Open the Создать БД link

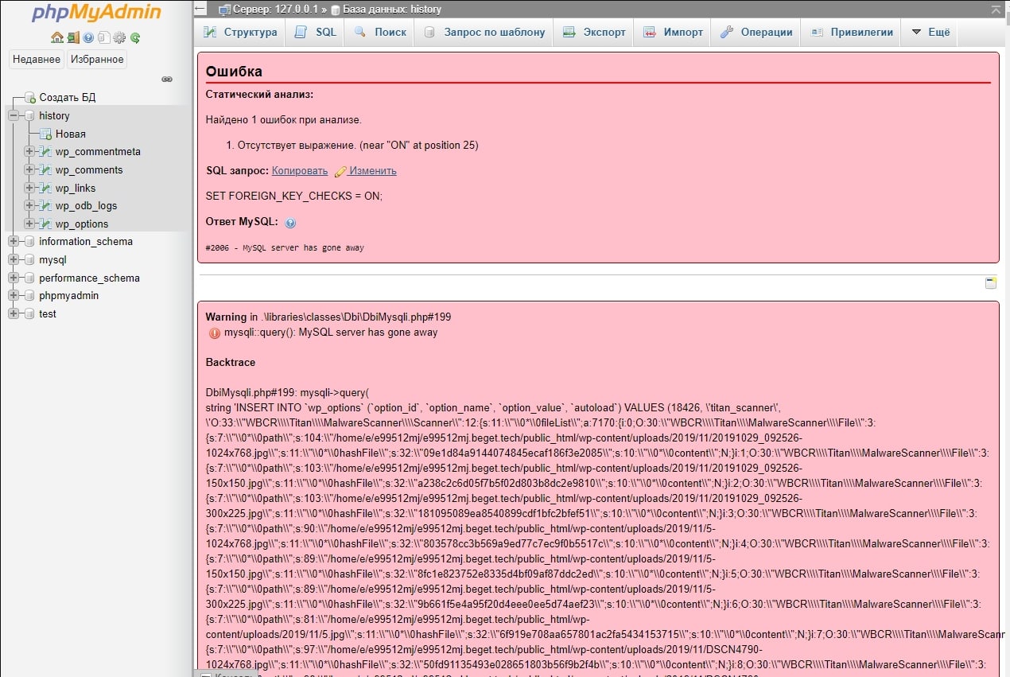[68, 98]
